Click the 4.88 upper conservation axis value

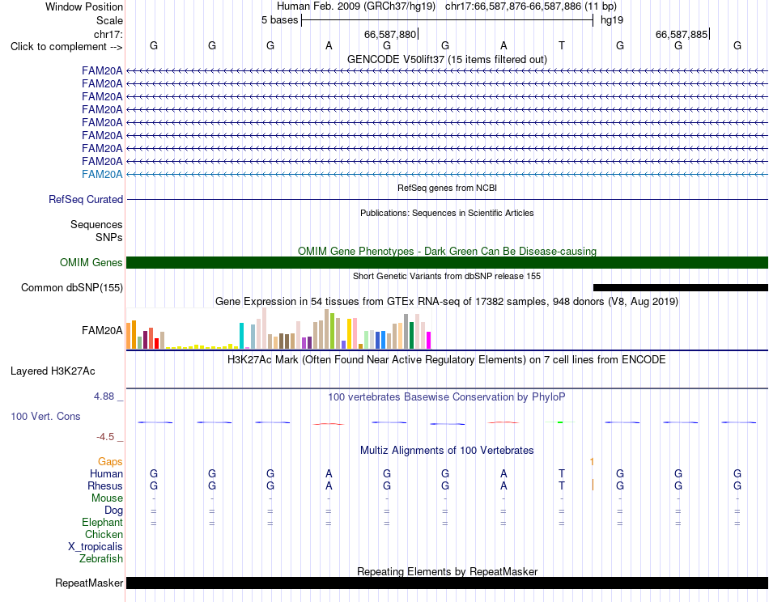pos(104,396)
